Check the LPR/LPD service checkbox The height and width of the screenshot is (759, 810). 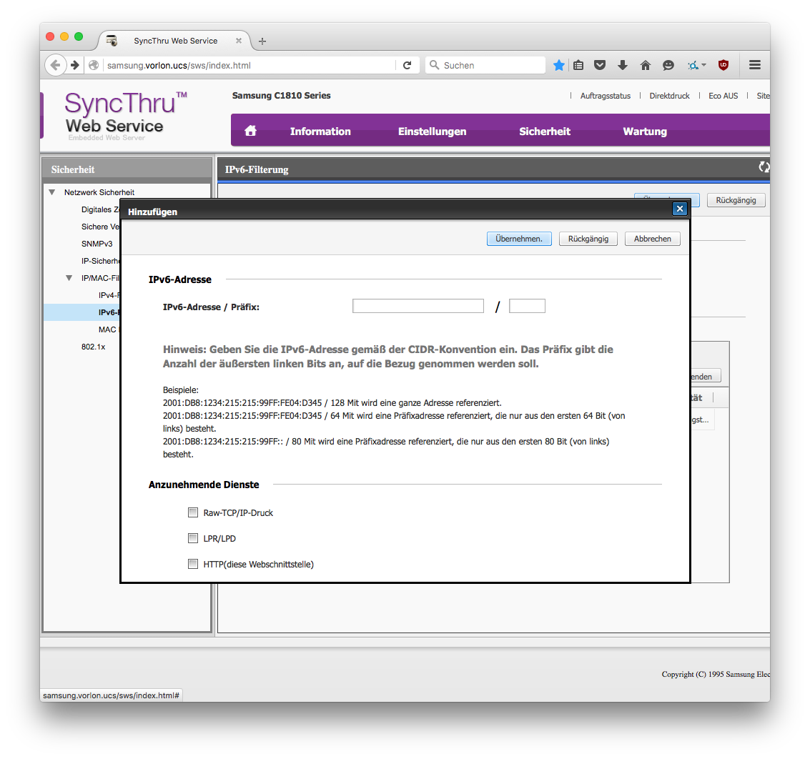click(x=193, y=538)
